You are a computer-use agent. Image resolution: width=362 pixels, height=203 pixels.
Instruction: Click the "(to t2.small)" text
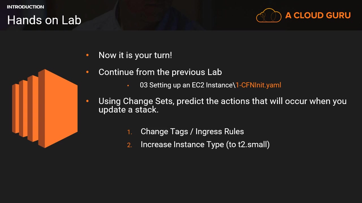[248, 145]
